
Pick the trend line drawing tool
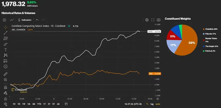click(x=5, y=33)
